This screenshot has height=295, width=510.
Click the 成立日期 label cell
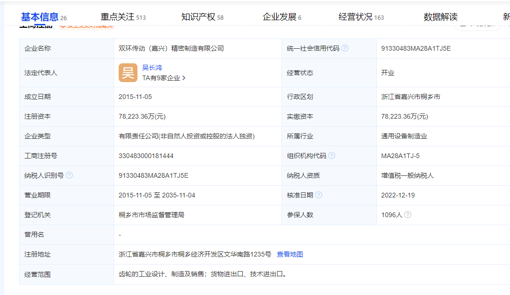click(67, 97)
